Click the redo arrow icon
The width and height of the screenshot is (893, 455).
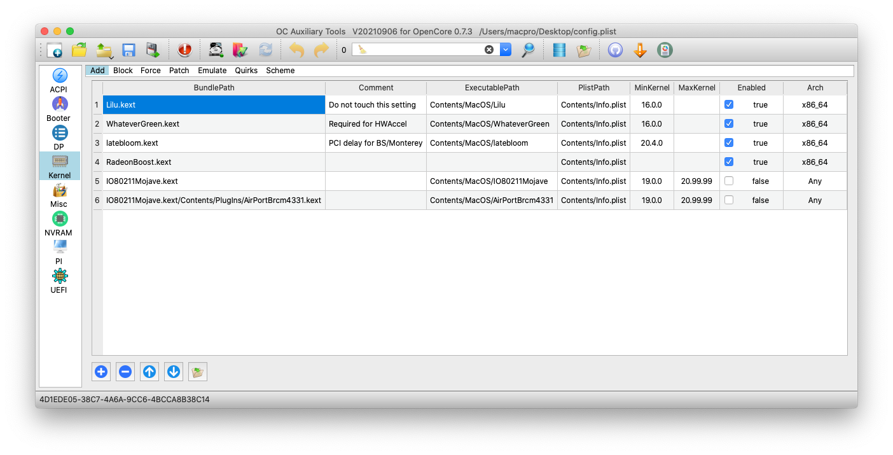(322, 50)
